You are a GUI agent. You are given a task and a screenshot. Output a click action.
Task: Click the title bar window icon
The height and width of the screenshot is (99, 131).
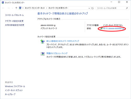pos(3,3)
